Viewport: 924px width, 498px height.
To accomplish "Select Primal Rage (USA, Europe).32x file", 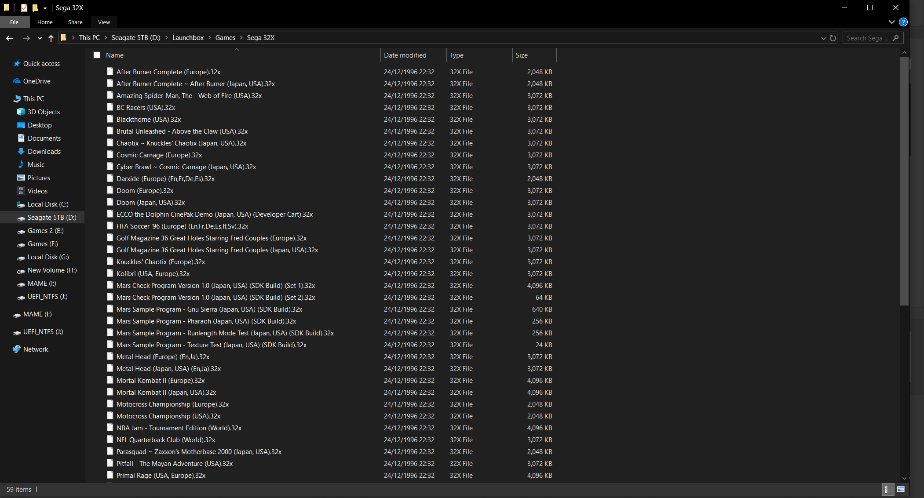I will click(x=161, y=475).
